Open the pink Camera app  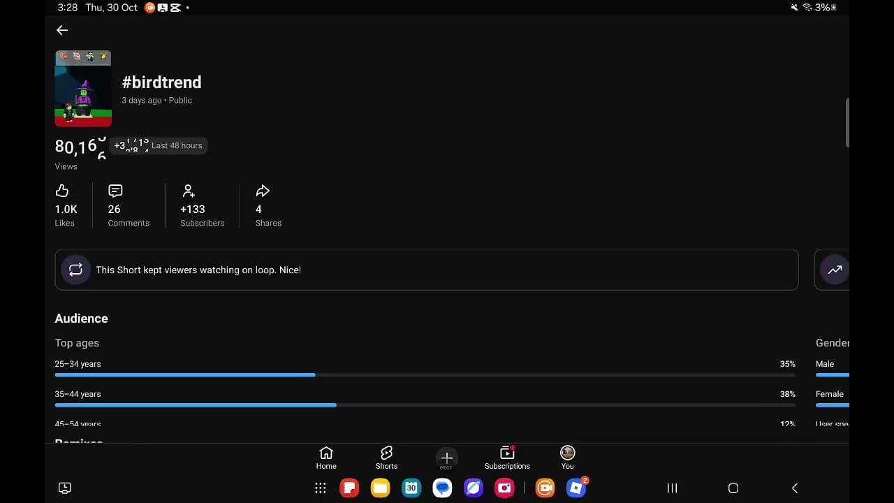(504, 488)
